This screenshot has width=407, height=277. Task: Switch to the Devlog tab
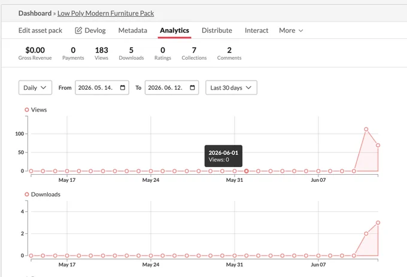90,31
